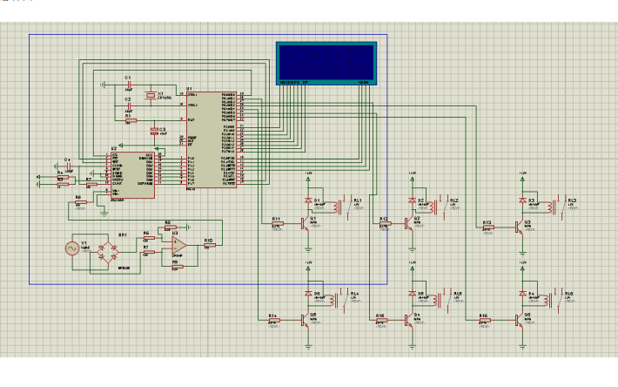
Task: Select +12V power terminal above D1
Action: pos(308,177)
